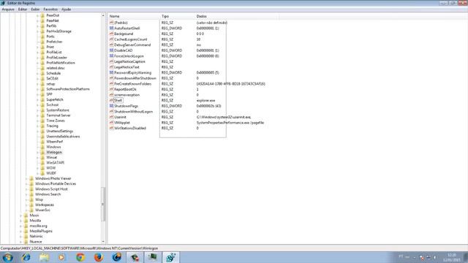Launch Google Chrome from the taskbar
The image size is (468, 263).
click(x=80, y=257)
